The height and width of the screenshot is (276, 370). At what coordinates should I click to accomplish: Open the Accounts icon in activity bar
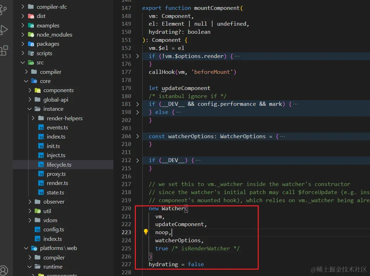[x=4, y=271]
